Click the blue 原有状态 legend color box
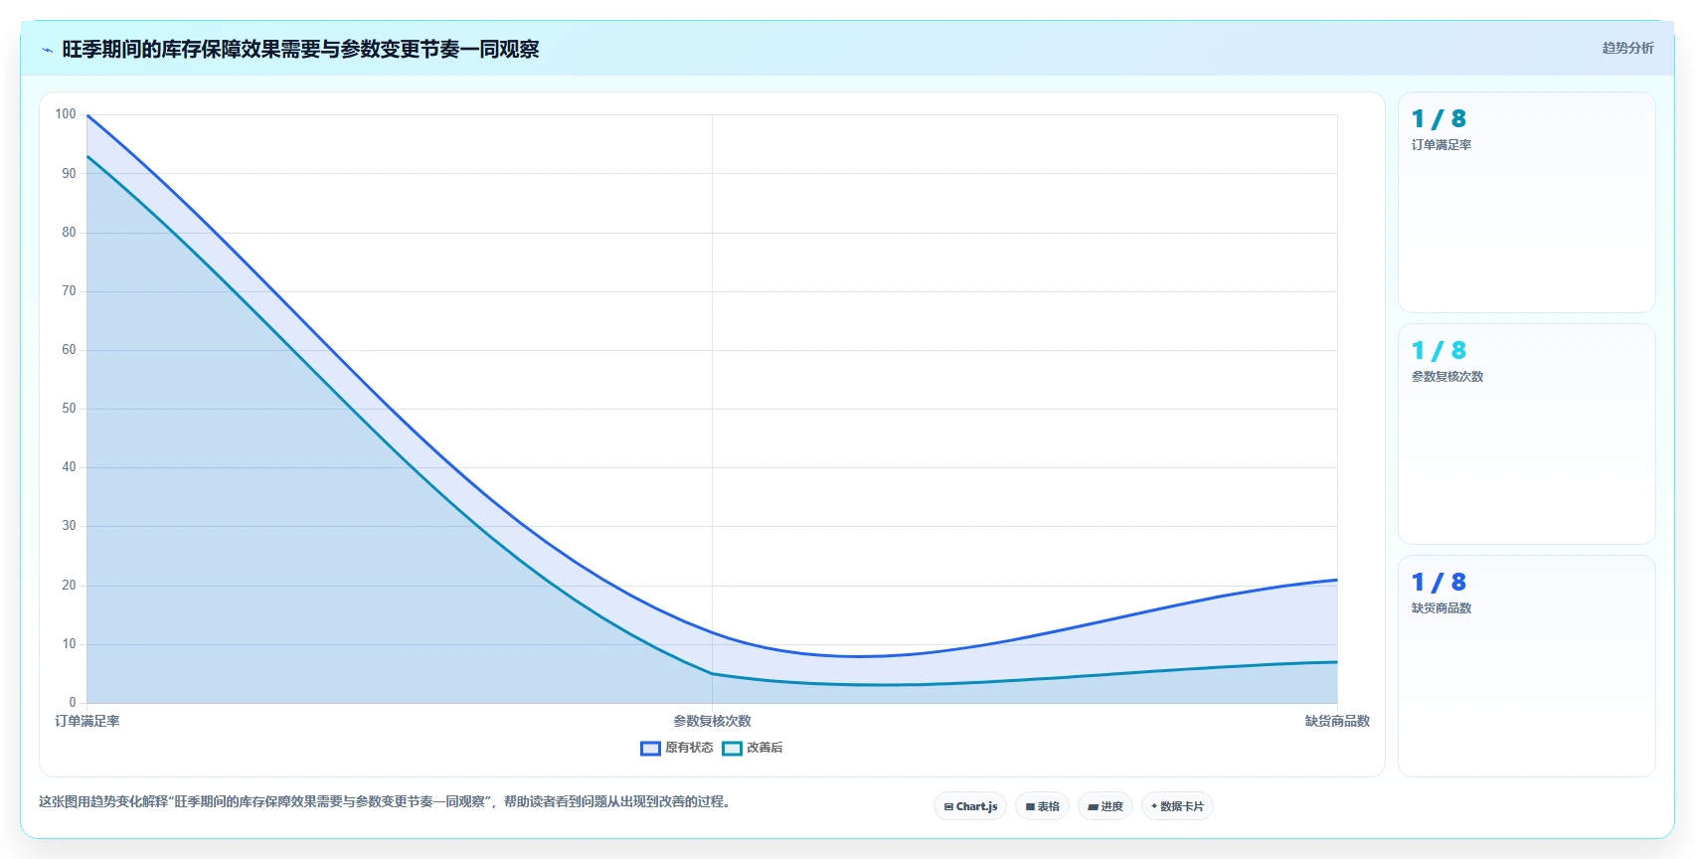The image size is (1695, 859). coord(650,749)
